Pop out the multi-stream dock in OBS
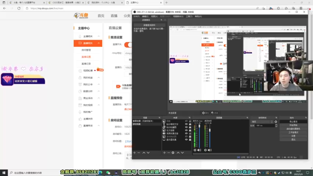This screenshot has height=176, width=313. (x=161, y=20)
